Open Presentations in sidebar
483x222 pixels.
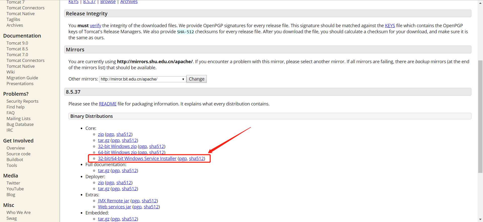[20, 84]
